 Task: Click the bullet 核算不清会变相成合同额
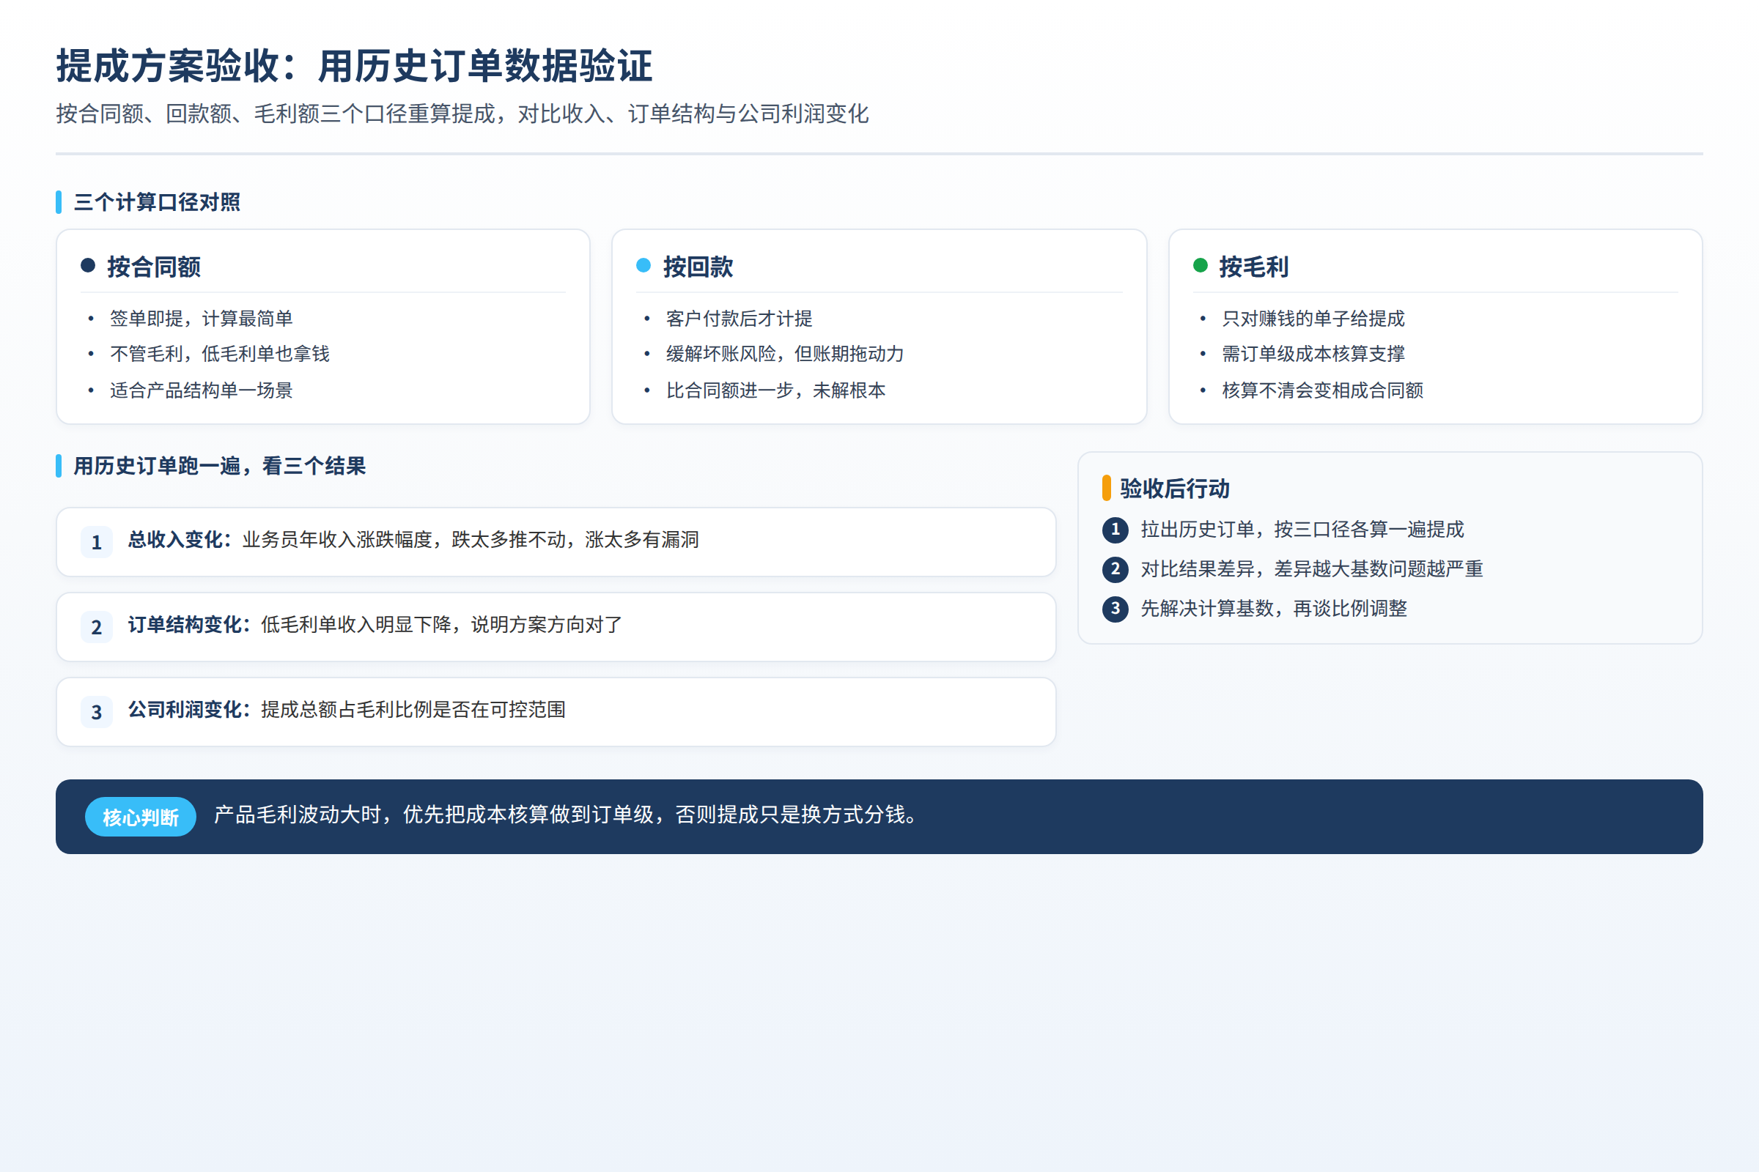tap(1323, 390)
